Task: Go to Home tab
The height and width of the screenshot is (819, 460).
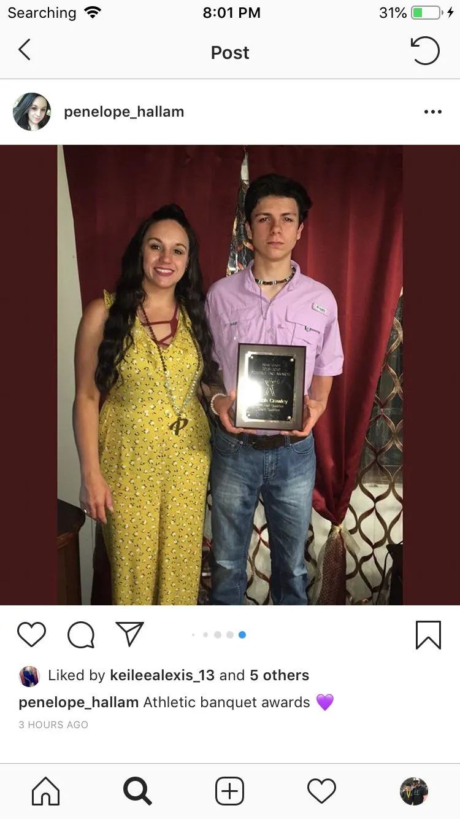Action: click(x=46, y=791)
